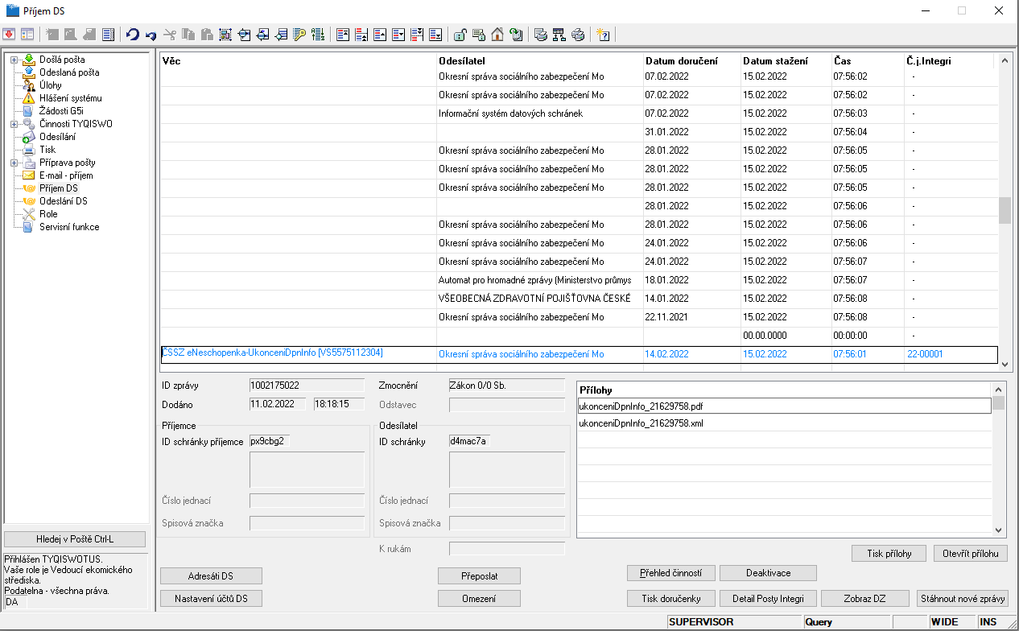1019x631 pixels.
Task: Expand the Došlá pošta tree node
Action: pos(14,60)
